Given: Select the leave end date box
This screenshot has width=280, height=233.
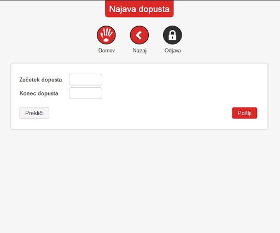Looking at the screenshot, I should (85, 93).
